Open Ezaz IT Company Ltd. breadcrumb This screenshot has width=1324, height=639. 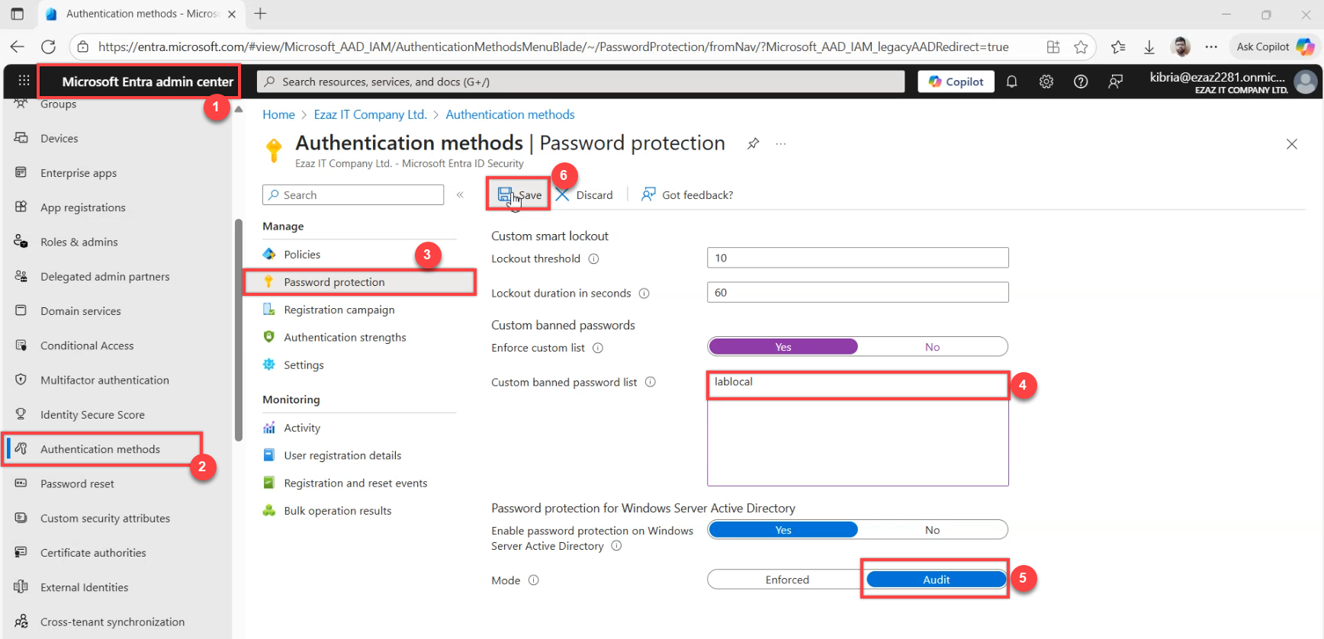pos(370,114)
